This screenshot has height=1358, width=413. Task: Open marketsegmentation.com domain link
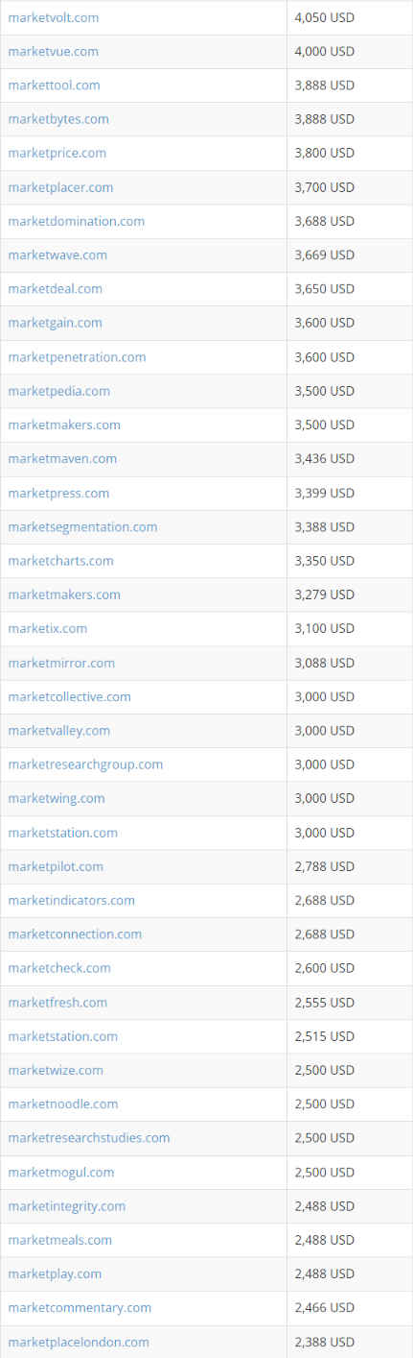tap(82, 526)
